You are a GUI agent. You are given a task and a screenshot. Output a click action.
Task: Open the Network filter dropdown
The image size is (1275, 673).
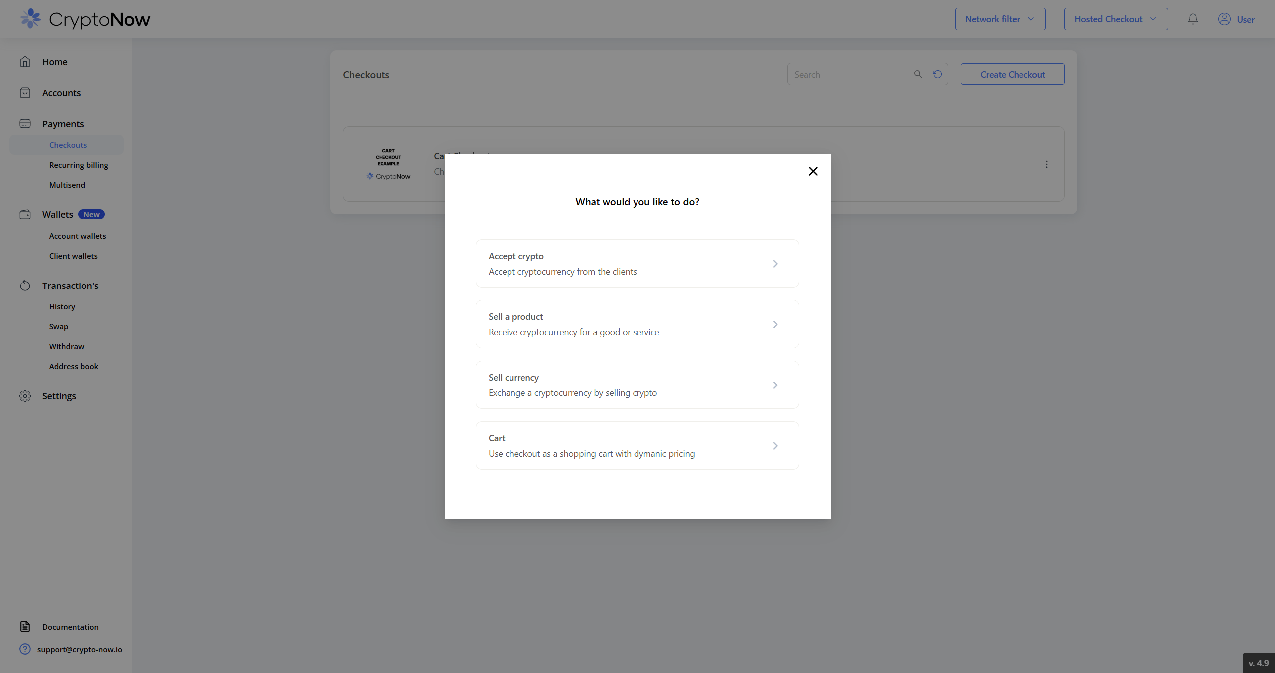(1000, 19)
